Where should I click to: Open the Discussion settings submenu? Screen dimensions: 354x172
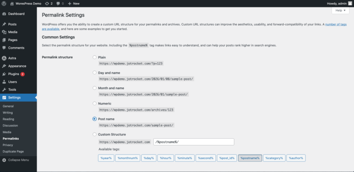coord(10,126)
